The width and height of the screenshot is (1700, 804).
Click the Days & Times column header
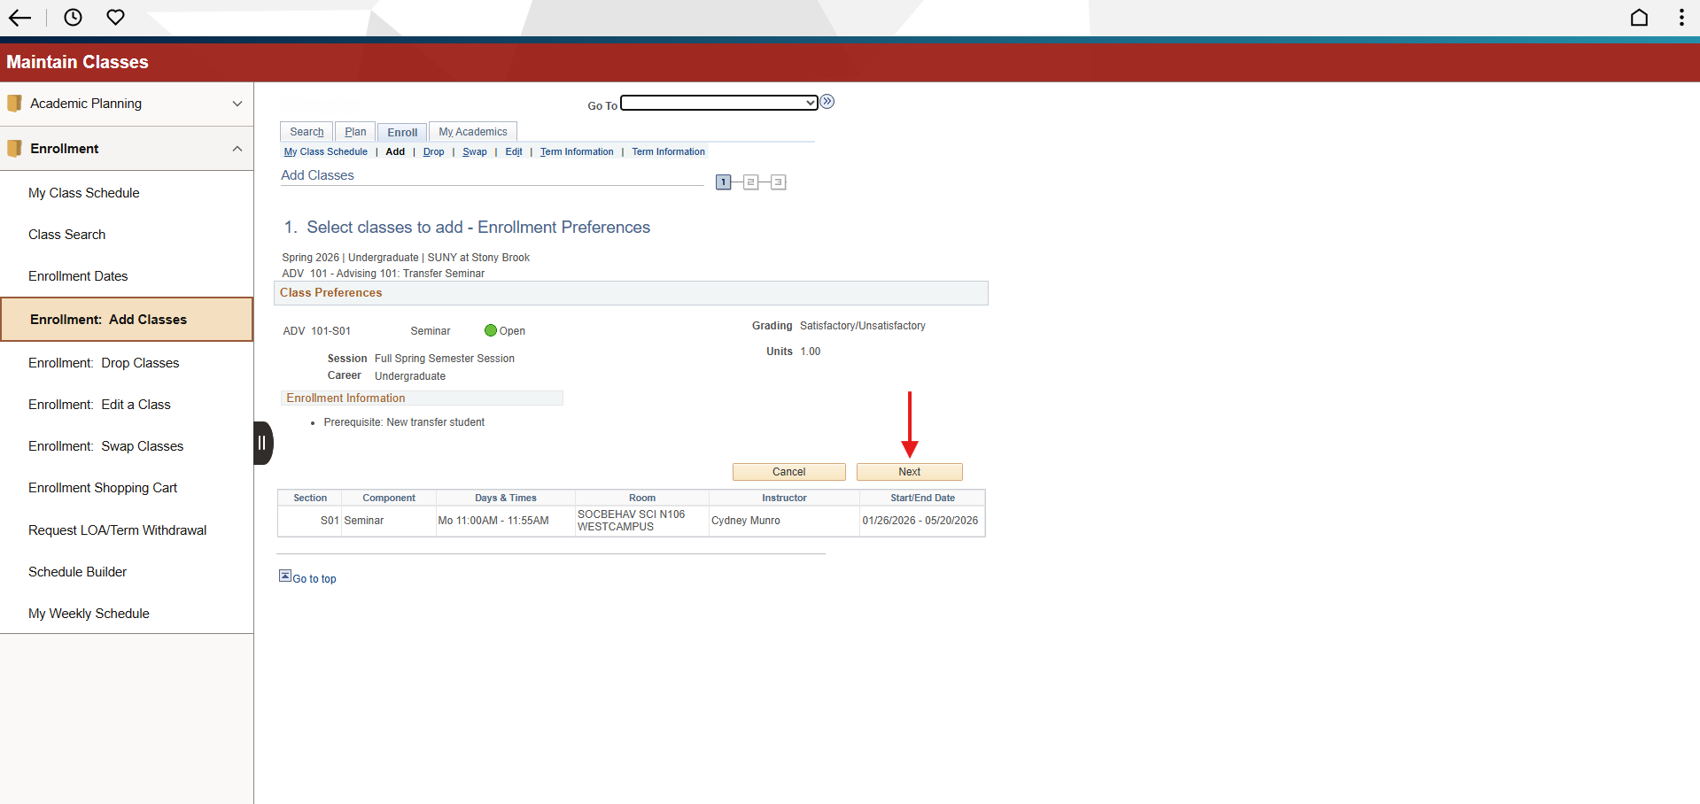[x=506, y=498]
